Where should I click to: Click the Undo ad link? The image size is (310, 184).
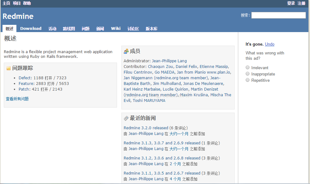tap(269, 44)
